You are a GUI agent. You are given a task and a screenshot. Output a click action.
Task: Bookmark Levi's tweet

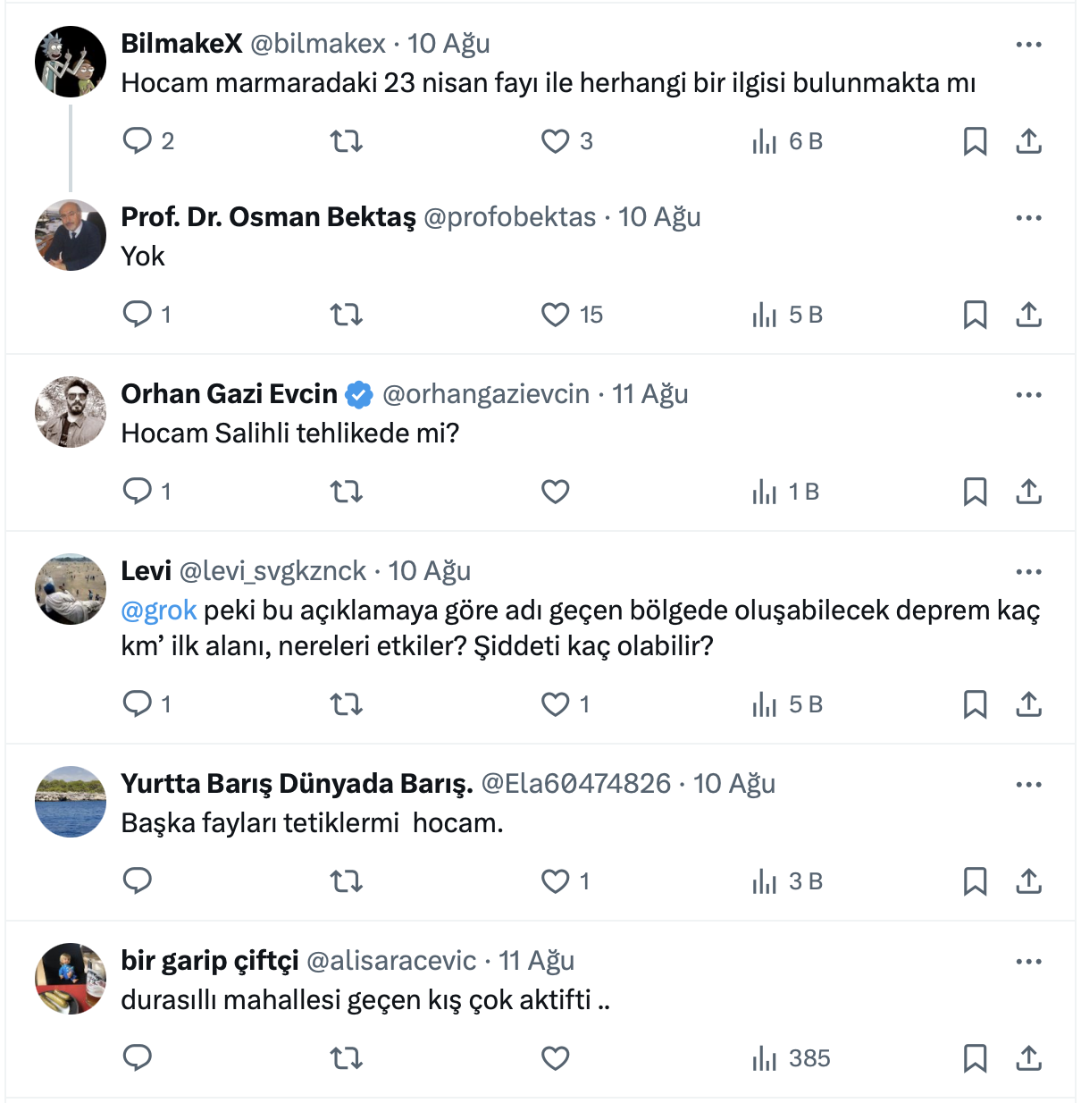click(x=975, y=704)
